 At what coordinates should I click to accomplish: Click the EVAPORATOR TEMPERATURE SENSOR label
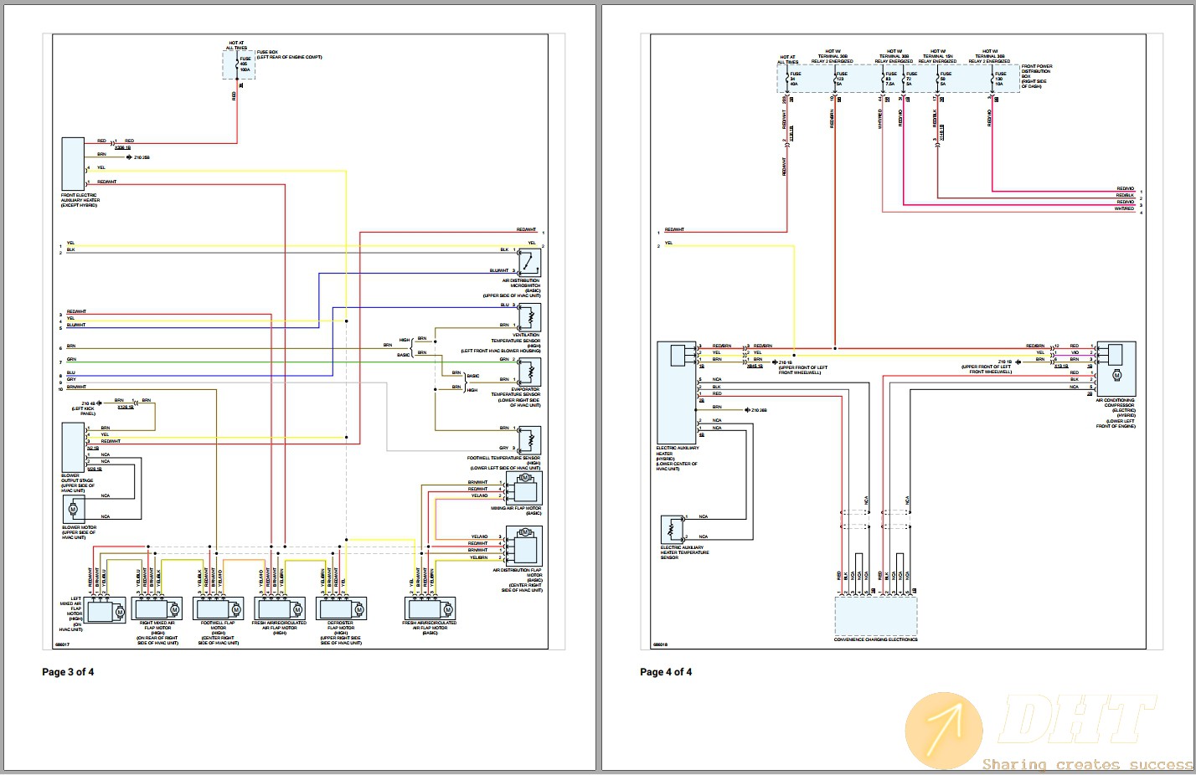click(x=516, y=397)
